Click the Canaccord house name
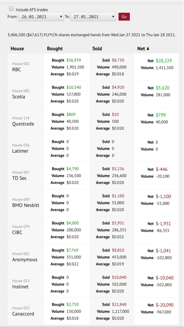This screenshot has height=327, width=184. (23, 314)
